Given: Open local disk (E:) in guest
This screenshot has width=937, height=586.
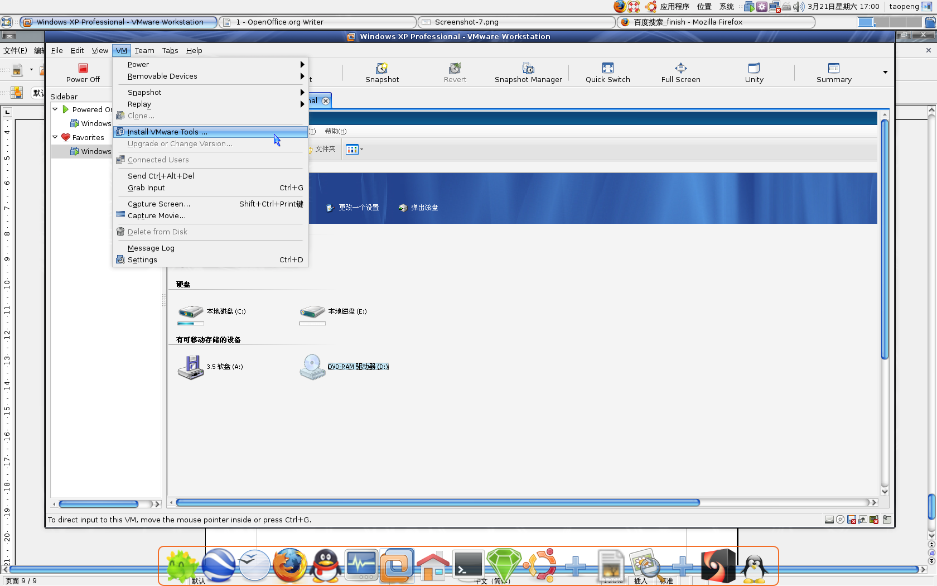Looking at the screenshot, I should [x=333, y=314].
